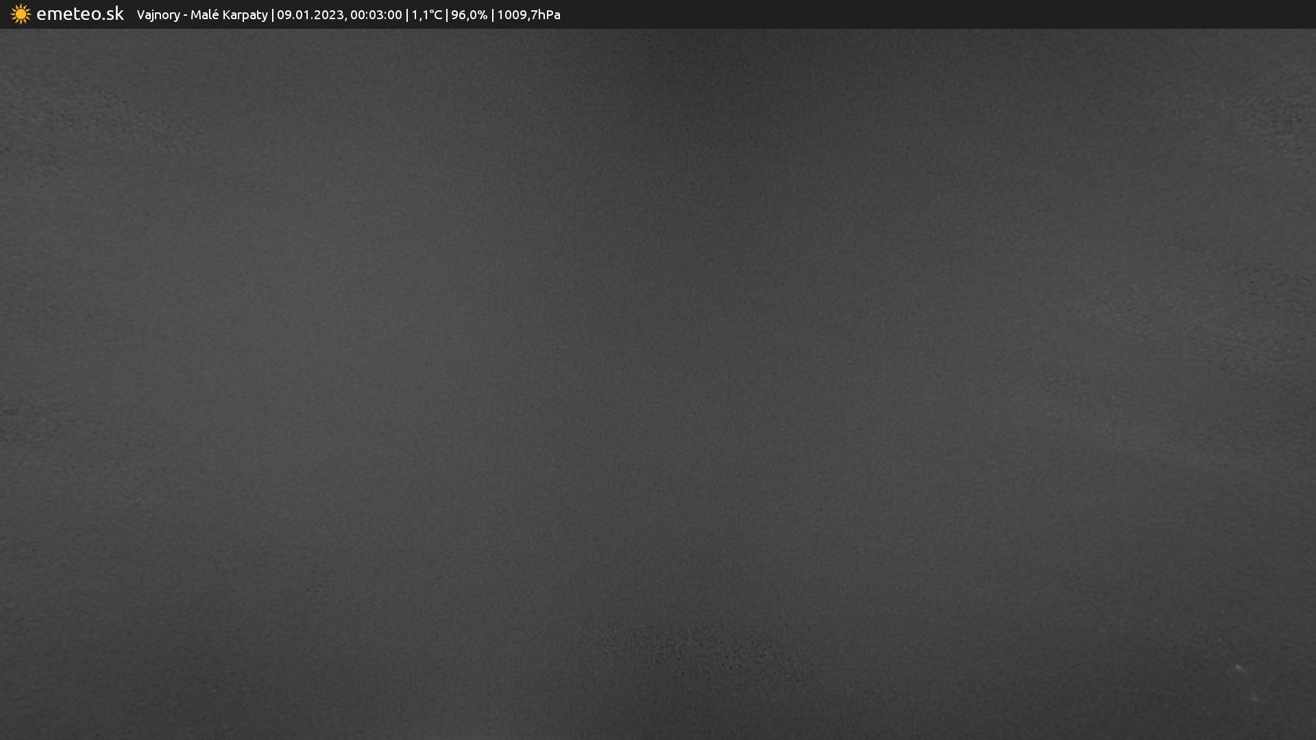Click the 1009,7hPa pressure reading
Viewport: 1316px width, 740px height.
tap(528, 15)
